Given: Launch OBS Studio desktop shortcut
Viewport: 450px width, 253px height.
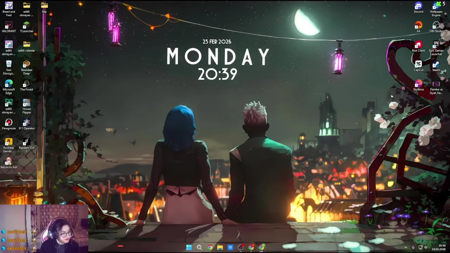Looking at the screenshot, I should click(436, 27).
